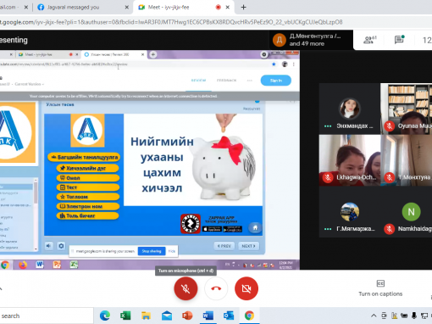Open the meeting chat icon

399,40
